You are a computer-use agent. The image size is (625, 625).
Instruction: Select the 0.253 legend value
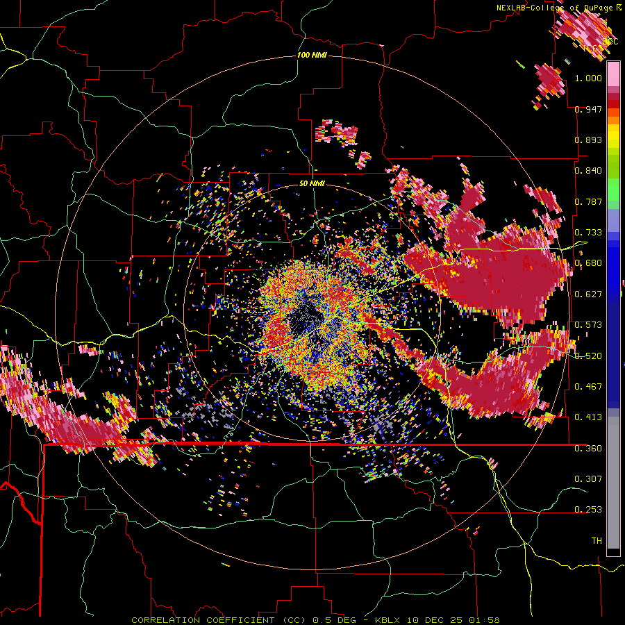[x=588, y=510]
